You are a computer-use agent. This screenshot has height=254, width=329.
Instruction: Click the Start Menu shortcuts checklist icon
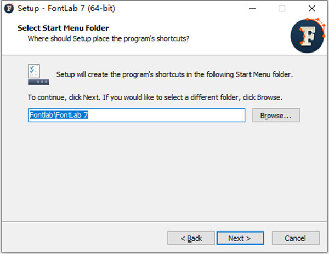click(x=38, y=74)
